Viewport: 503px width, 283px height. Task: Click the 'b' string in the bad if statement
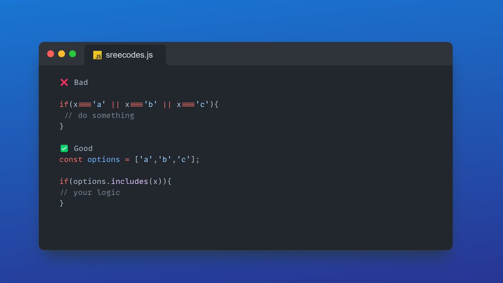pos(150,104)
